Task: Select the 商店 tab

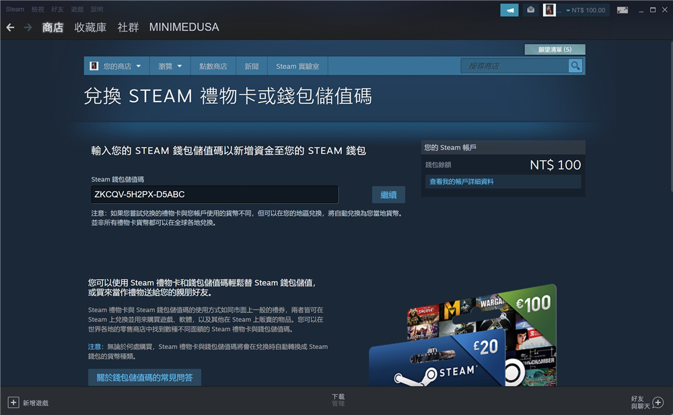Action: (52, 28)
